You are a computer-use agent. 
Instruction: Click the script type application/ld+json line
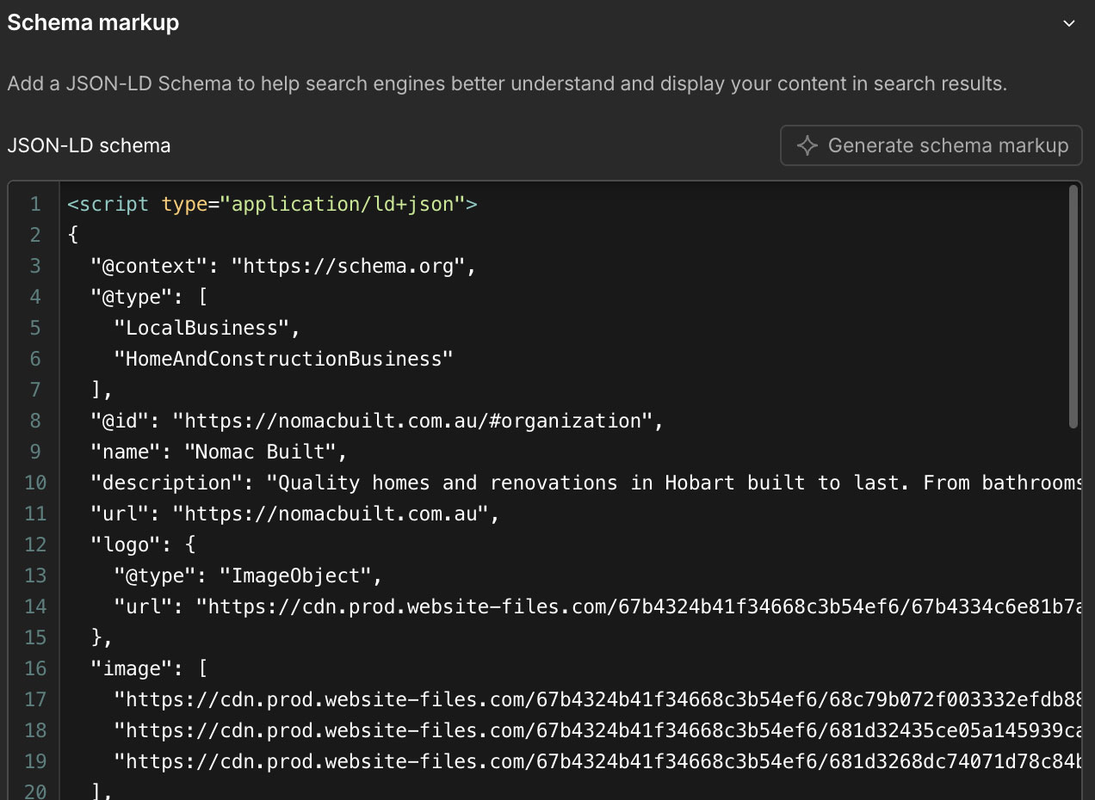(272, 204)
